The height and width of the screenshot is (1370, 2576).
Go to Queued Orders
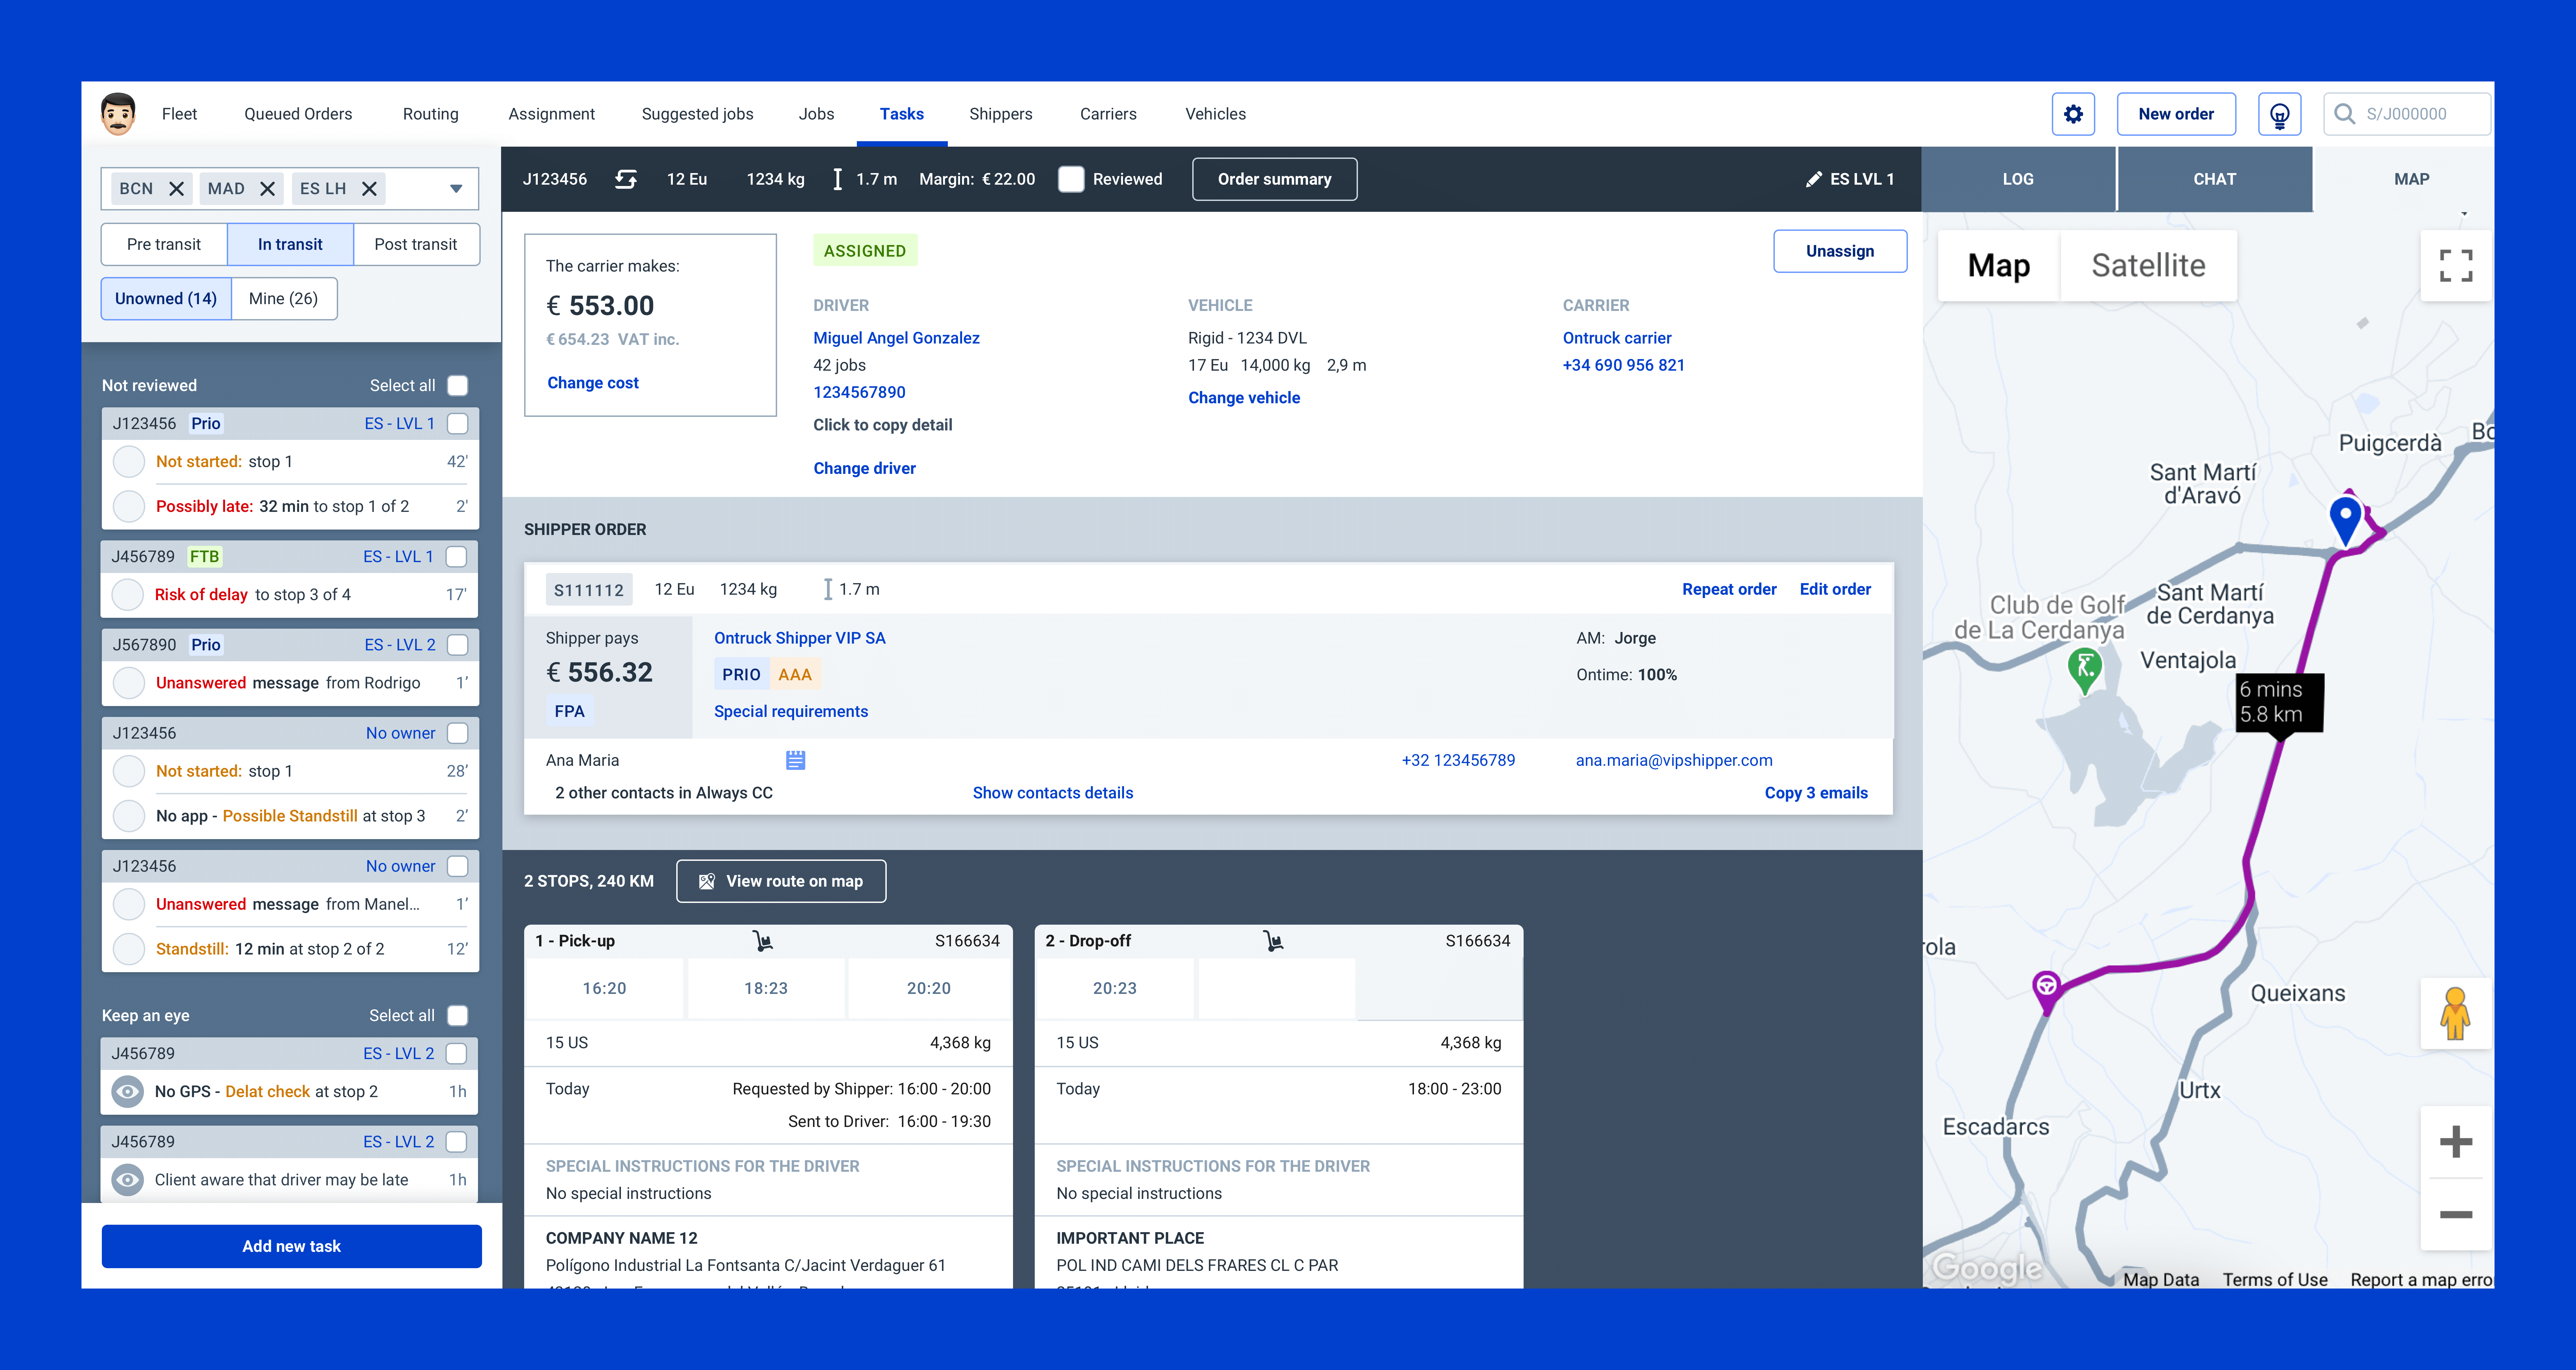tap(298, 114)
